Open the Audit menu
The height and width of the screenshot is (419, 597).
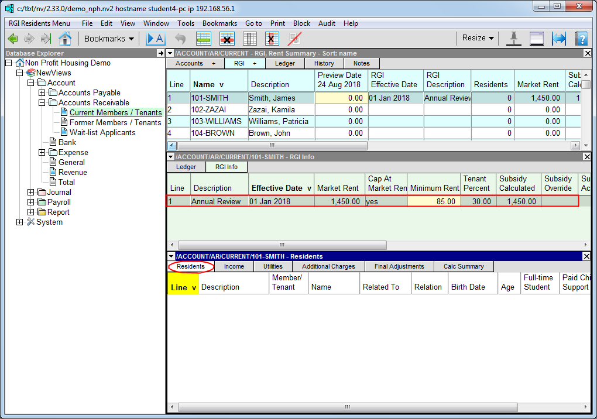tap(327, 23)
